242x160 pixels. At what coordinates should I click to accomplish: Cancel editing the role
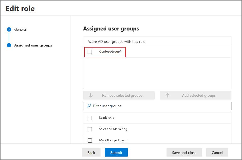pos(217,152)
